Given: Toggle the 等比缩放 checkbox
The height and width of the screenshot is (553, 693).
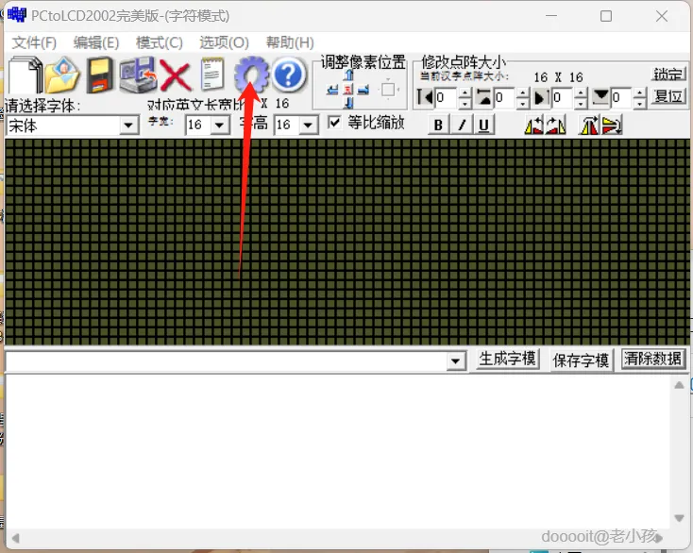Looking at the screenshot, I should [334, 122].
